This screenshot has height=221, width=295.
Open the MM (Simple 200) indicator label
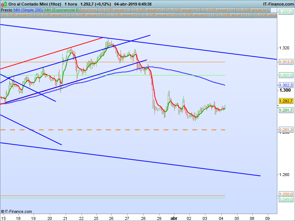pos(28,10)
